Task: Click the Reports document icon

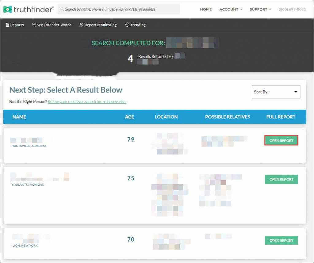Action: 7,25
